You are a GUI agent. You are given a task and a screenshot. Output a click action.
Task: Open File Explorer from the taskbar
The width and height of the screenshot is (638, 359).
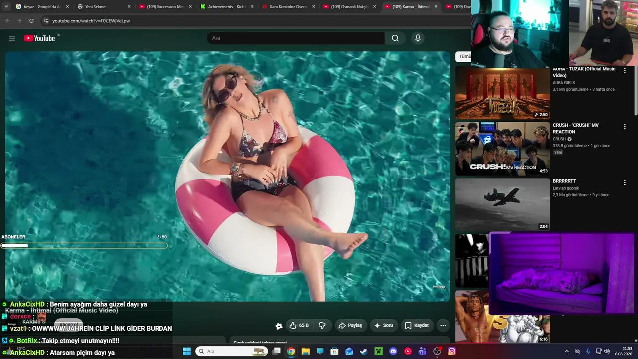[306, 351]
